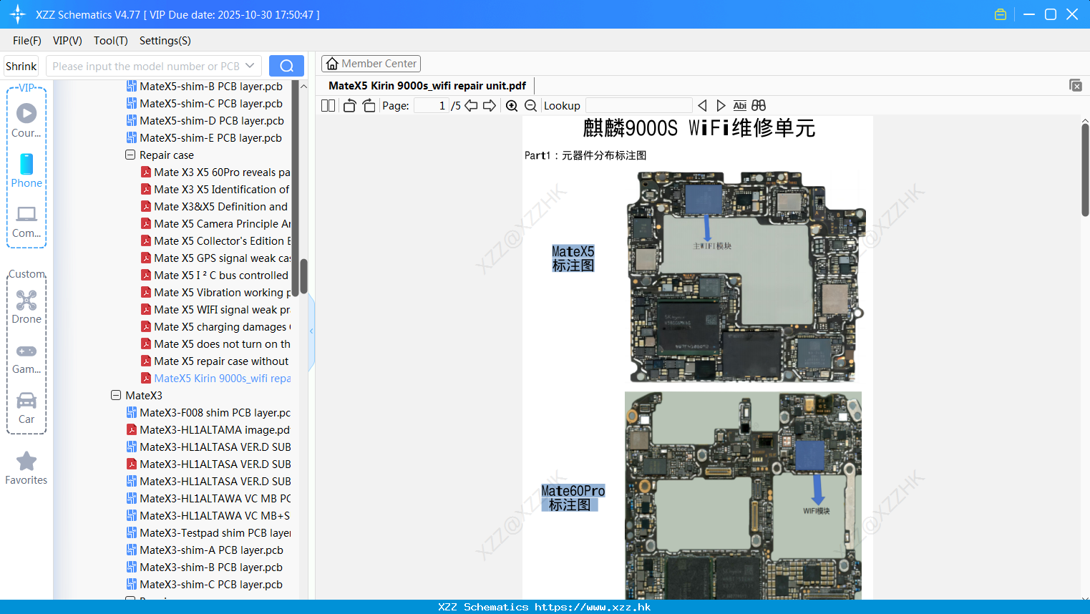Open the Settings(S) menu
1090x614 pixels.
pos(165,41)
